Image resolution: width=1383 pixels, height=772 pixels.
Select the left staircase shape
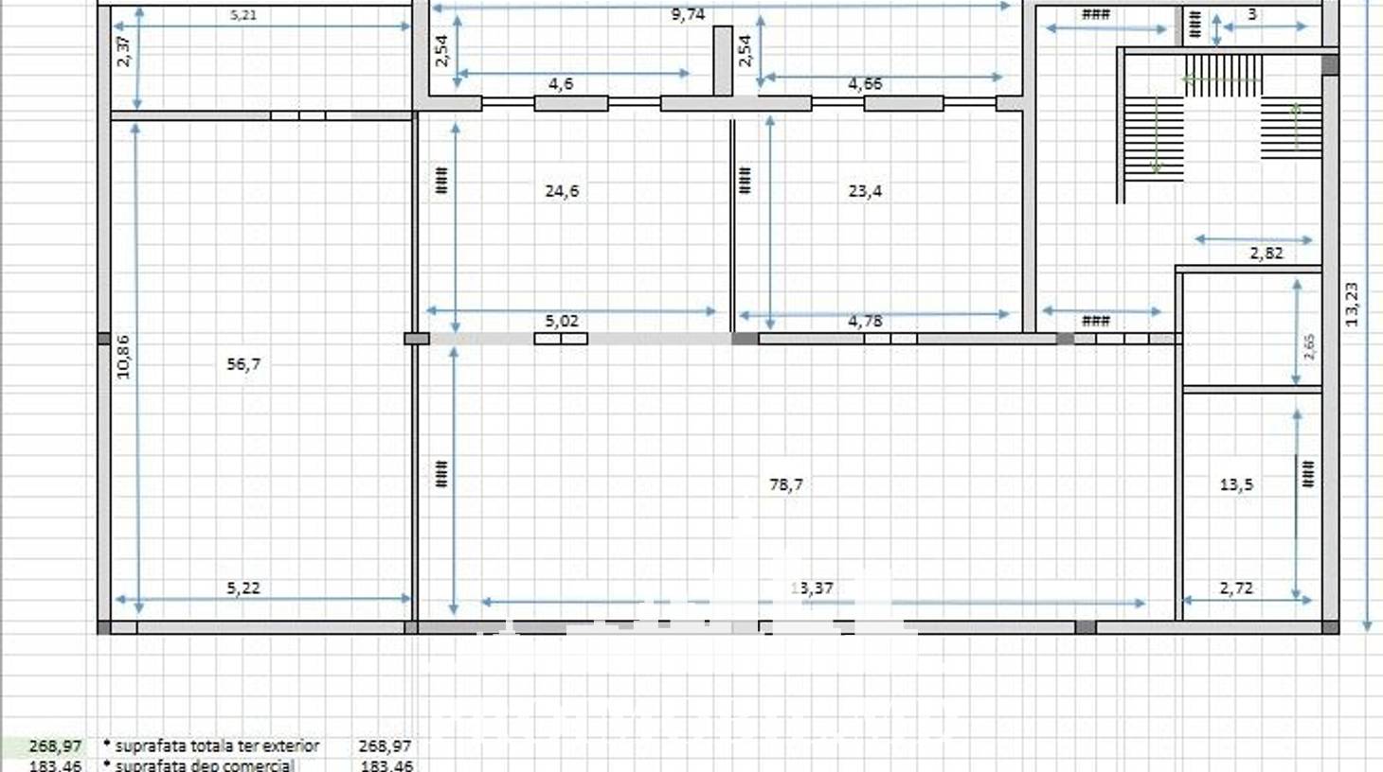tap(1155, 138)
